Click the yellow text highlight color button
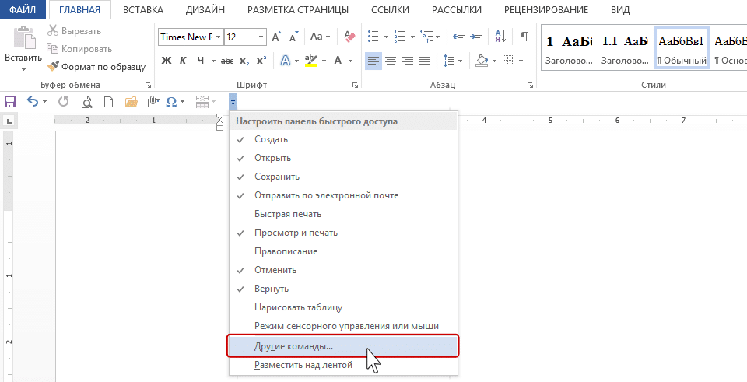This screenshot has height=382, width=747. click(x=310, y=61)
